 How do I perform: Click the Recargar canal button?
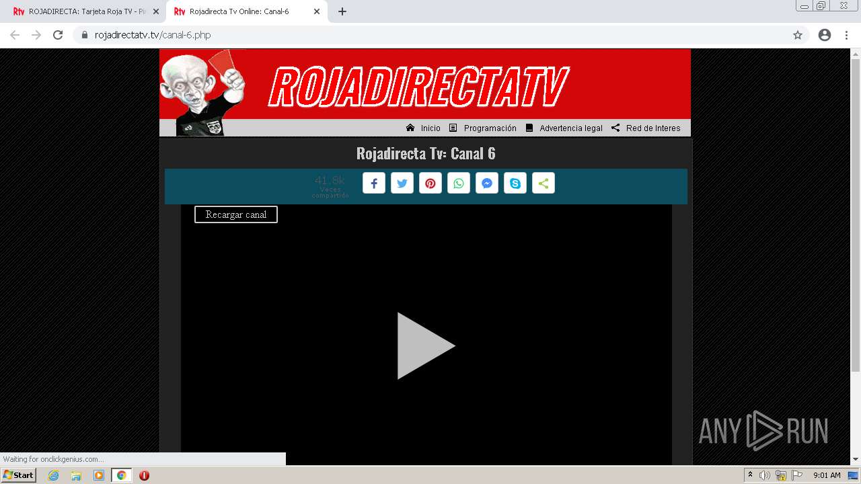point(236,214)
